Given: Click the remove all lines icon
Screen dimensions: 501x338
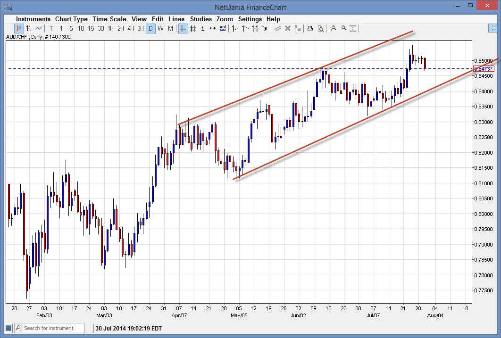Looking at the screenshot, I should pos(298,28).
